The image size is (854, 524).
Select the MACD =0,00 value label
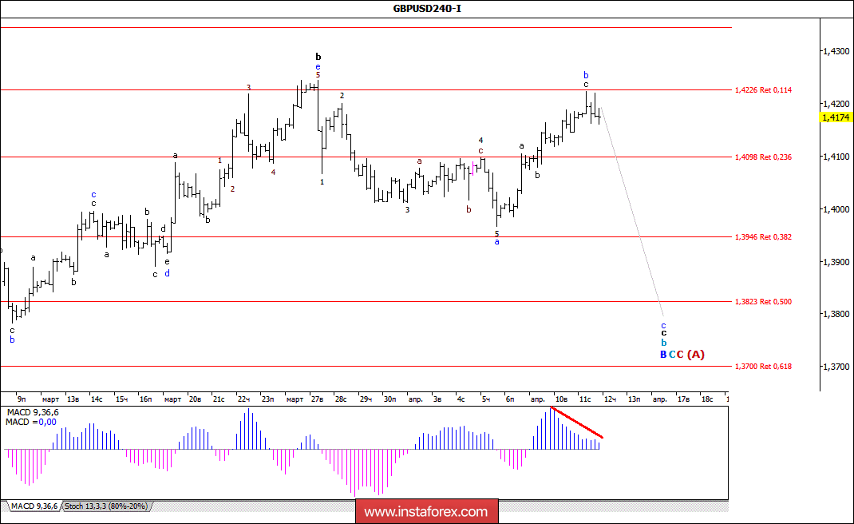point(31,422)
